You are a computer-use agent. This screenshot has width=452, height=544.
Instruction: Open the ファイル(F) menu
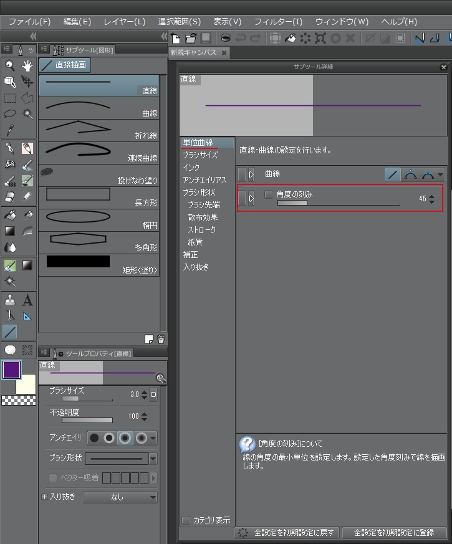coord(30,22)
